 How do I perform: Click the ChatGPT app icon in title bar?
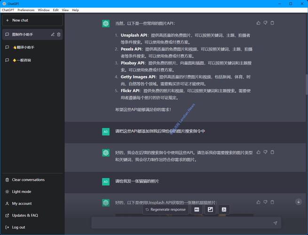point(4,4)
